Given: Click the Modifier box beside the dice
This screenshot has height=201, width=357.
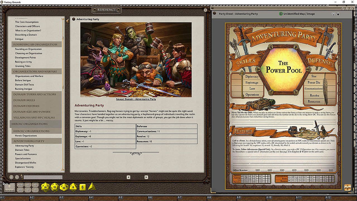Looking at the screenshot, I should tap(9, 187).
